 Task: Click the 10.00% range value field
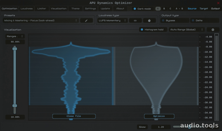pos(15,117)
